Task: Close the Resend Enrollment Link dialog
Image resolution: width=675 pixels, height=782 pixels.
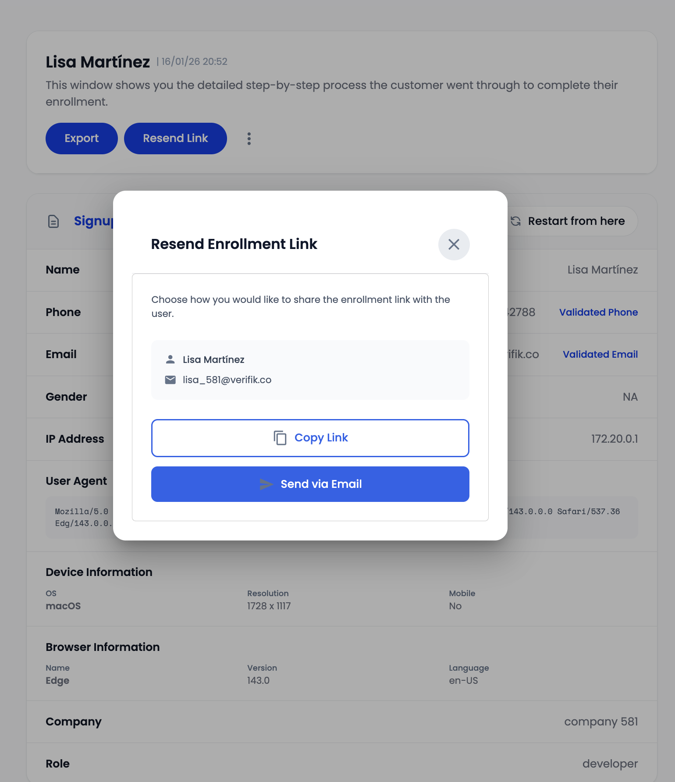Action: (454, 244)
